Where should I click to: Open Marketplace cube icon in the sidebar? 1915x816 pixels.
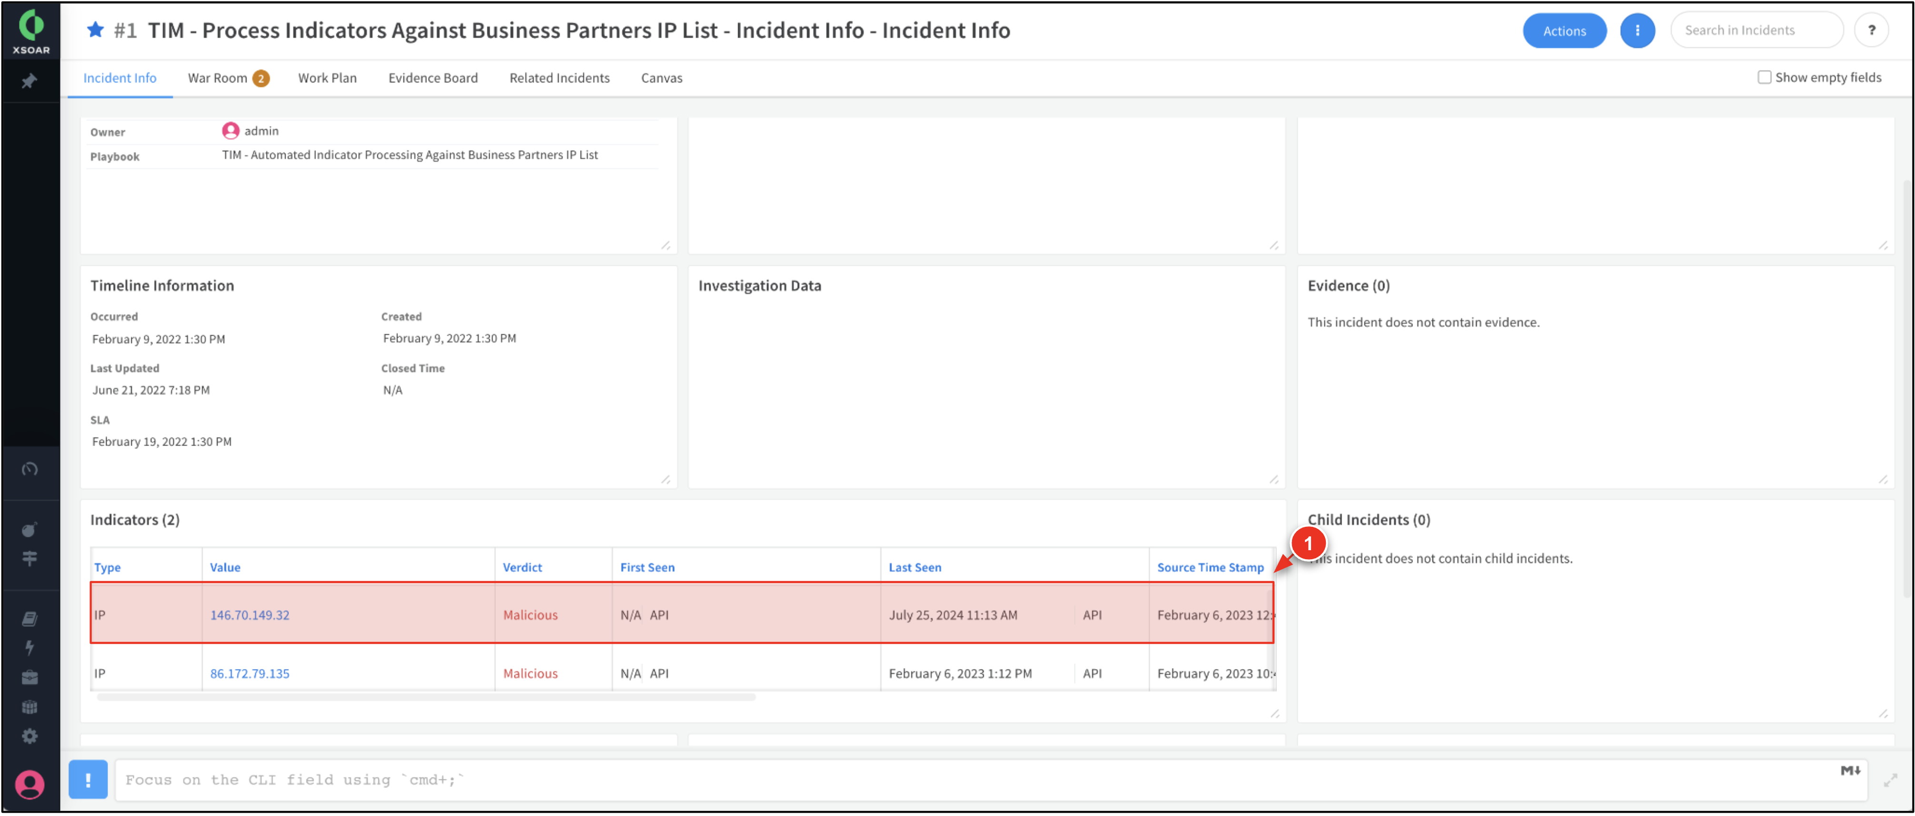coord(30,708)
